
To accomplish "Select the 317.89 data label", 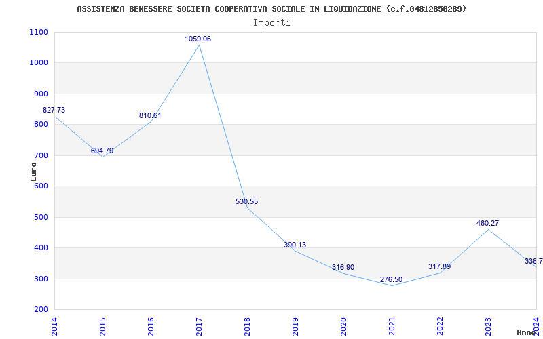I will click(439, 266).
